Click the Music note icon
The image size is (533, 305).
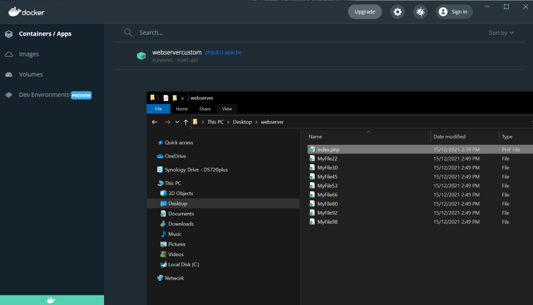coord(164,234)
